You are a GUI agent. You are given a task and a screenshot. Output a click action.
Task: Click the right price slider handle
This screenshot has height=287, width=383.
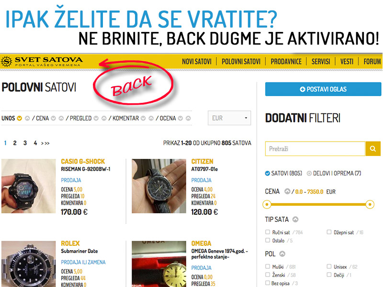coord(370,204)
